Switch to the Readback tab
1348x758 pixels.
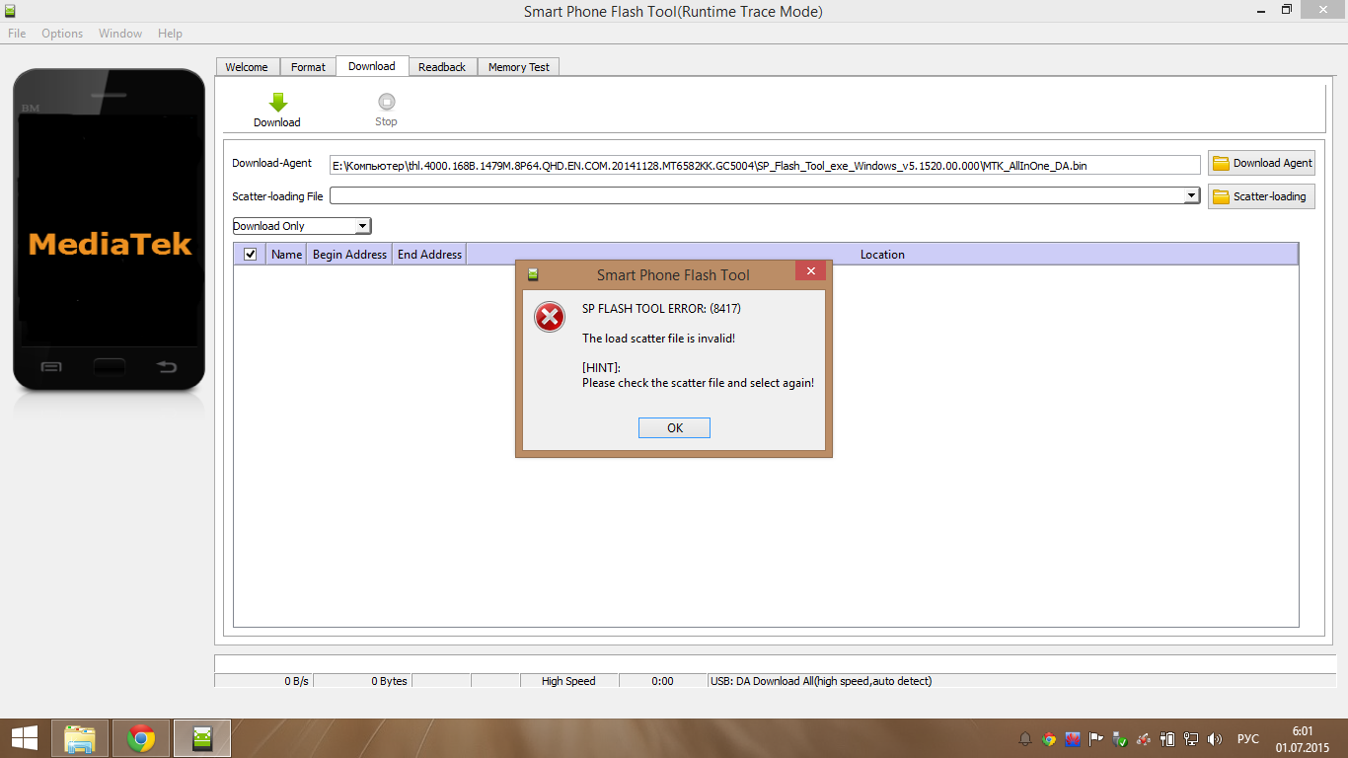[442, 67]
